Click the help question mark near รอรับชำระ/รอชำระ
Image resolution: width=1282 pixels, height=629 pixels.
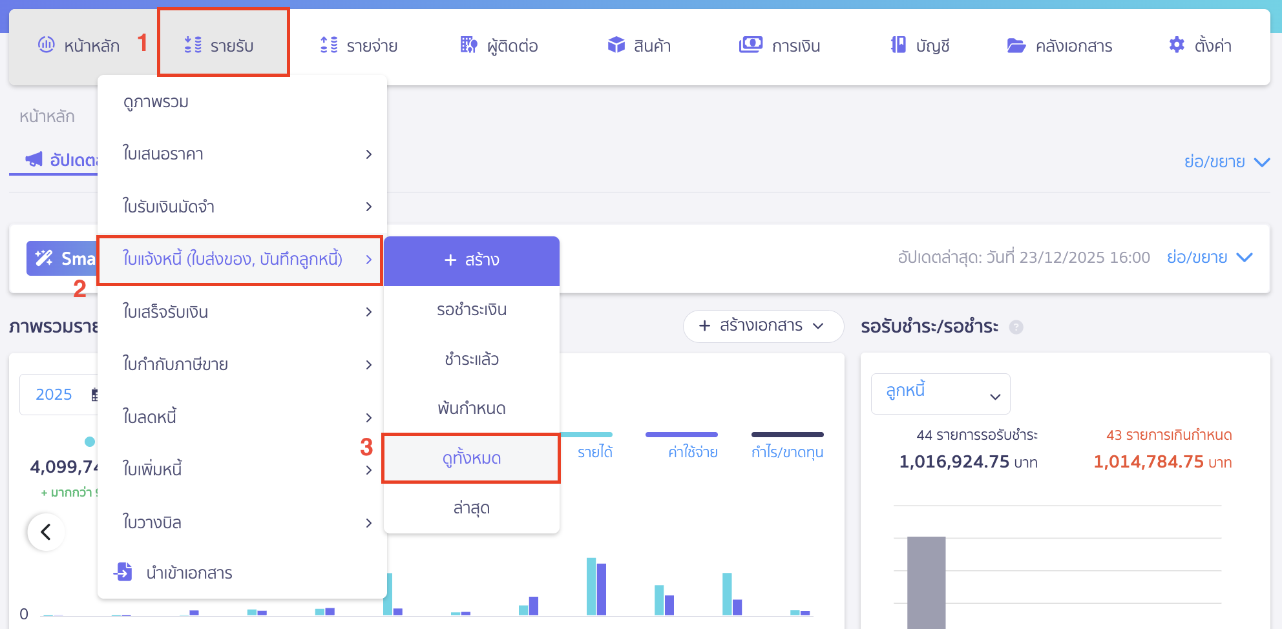coord(1016,327)
